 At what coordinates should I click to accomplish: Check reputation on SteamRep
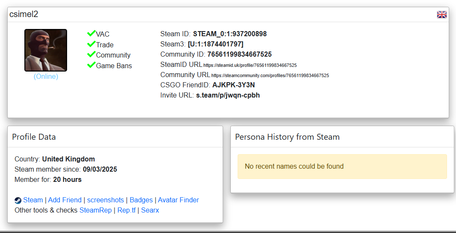95,210
